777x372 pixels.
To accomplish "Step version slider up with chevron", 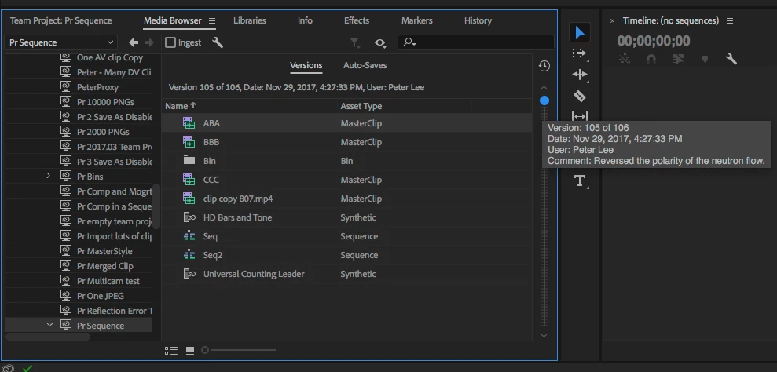I will tap(544, 88).
